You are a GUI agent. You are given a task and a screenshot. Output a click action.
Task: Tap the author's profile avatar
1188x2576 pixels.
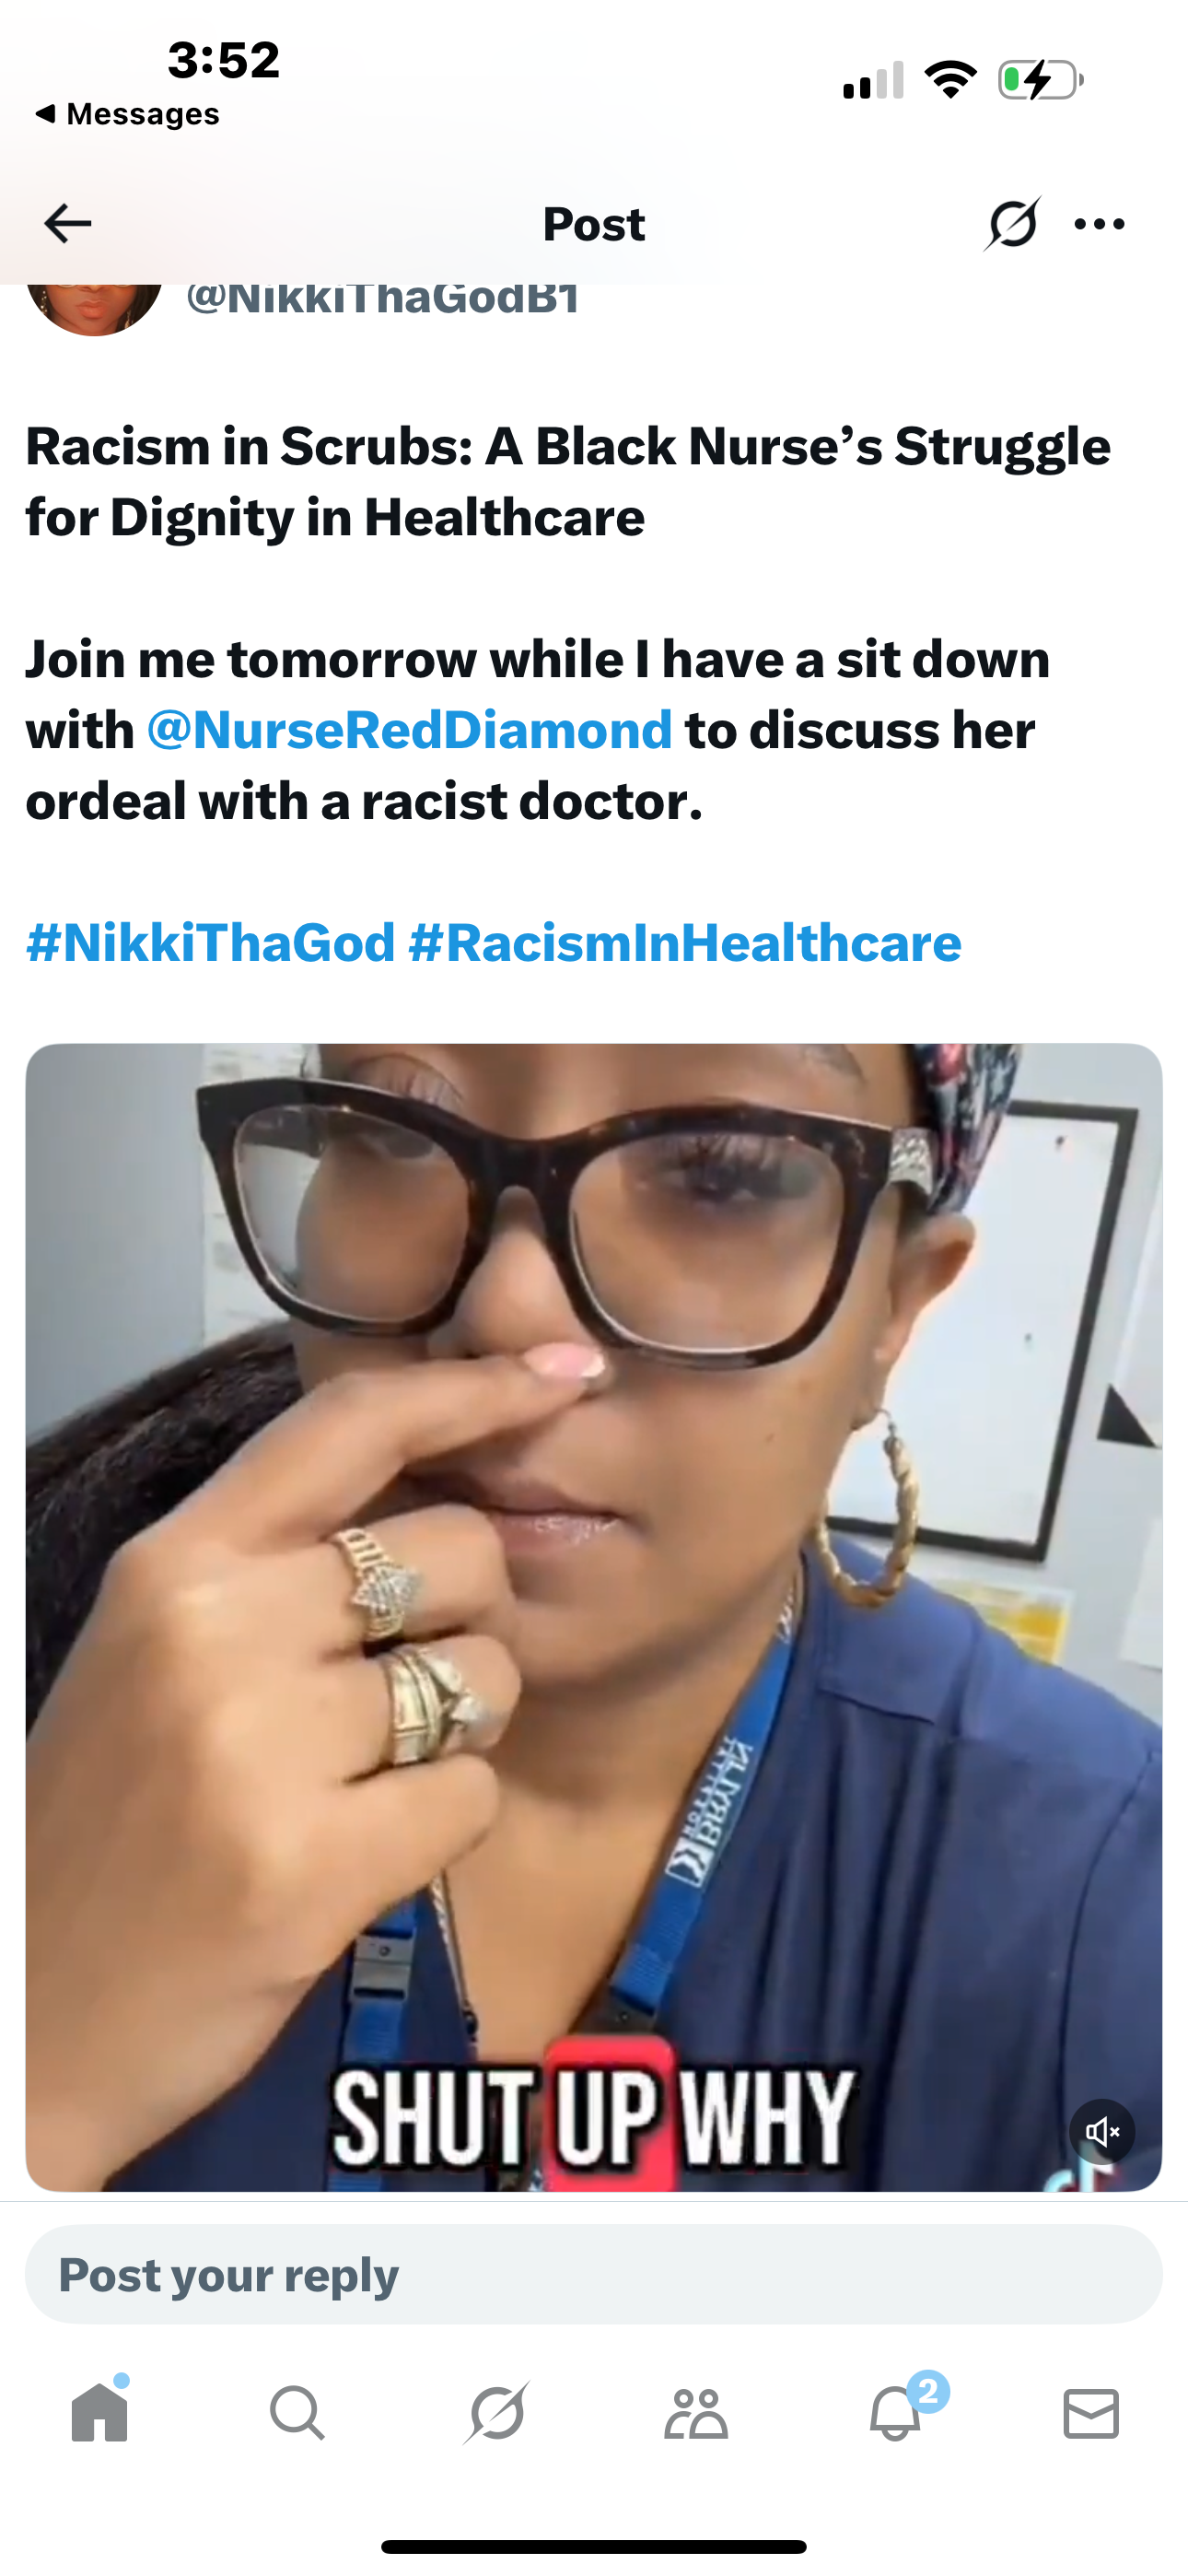pos(94,304)
